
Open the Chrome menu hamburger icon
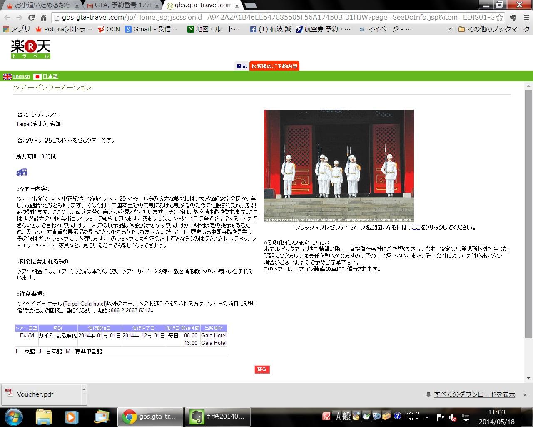pyautogui.click(x=526, y=18)
